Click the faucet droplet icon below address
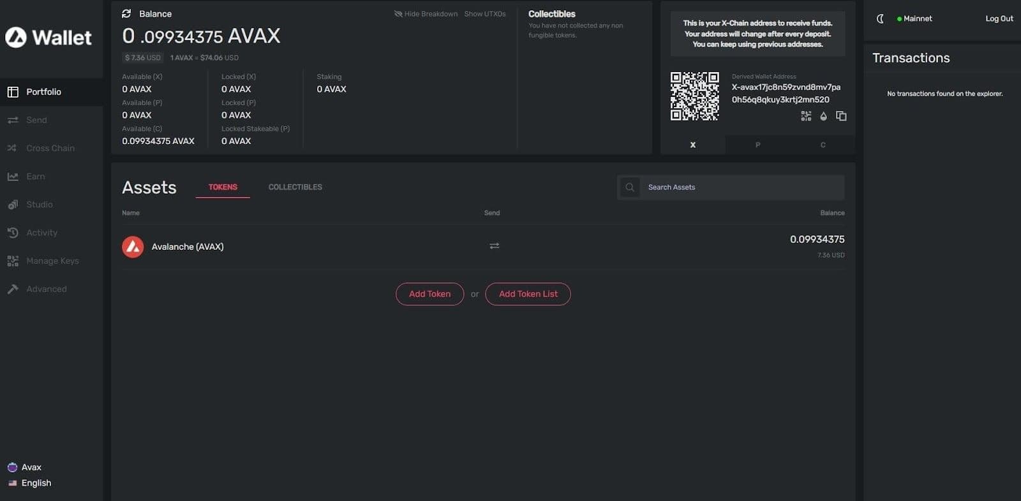Screen dimensions: 1021x501 823,116
